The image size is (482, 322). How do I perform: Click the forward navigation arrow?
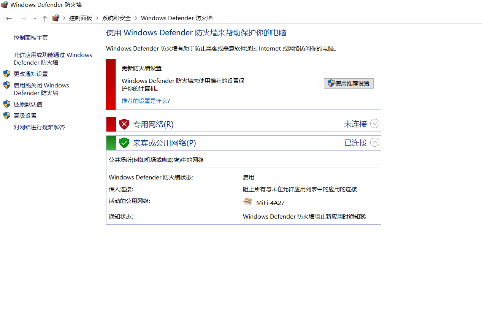(x=24, y=18)
